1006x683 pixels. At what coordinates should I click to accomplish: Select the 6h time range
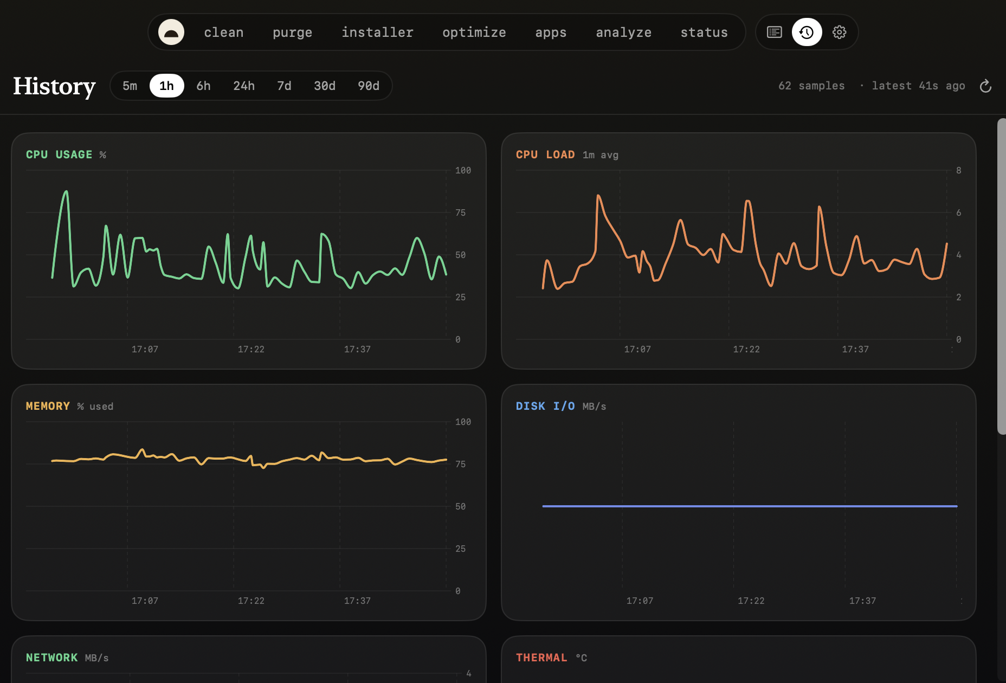pos(203,86)
